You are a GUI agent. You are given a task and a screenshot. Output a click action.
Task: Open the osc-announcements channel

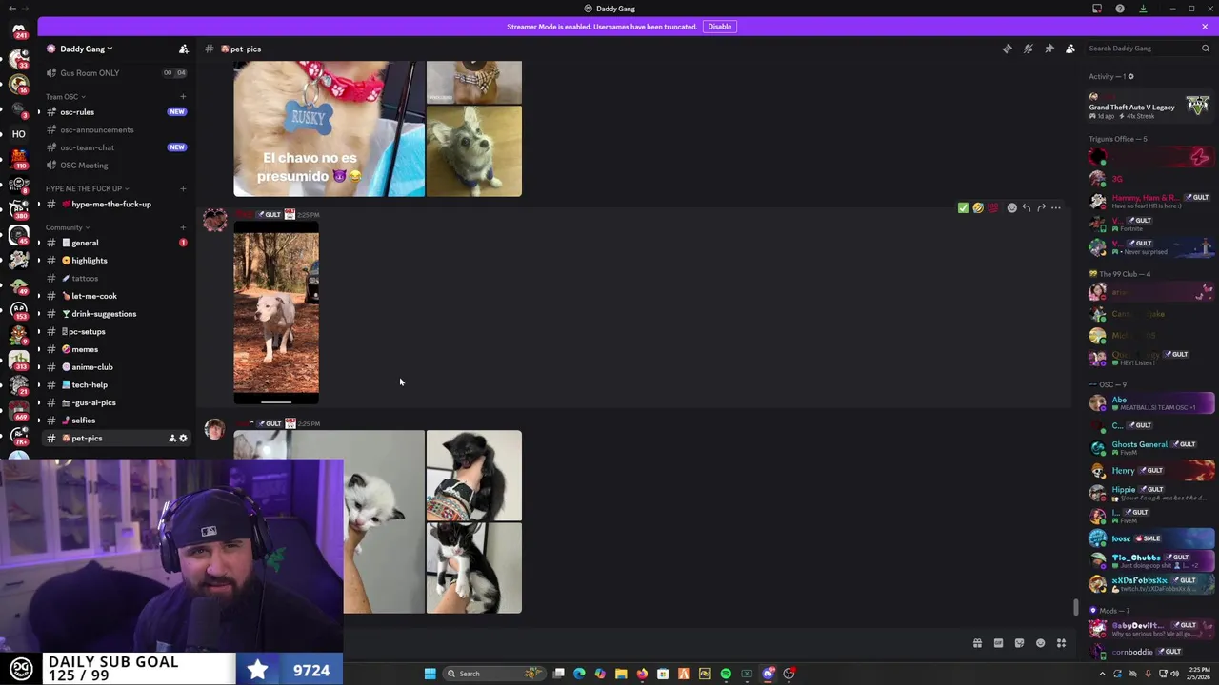click(x=114, y=130)
